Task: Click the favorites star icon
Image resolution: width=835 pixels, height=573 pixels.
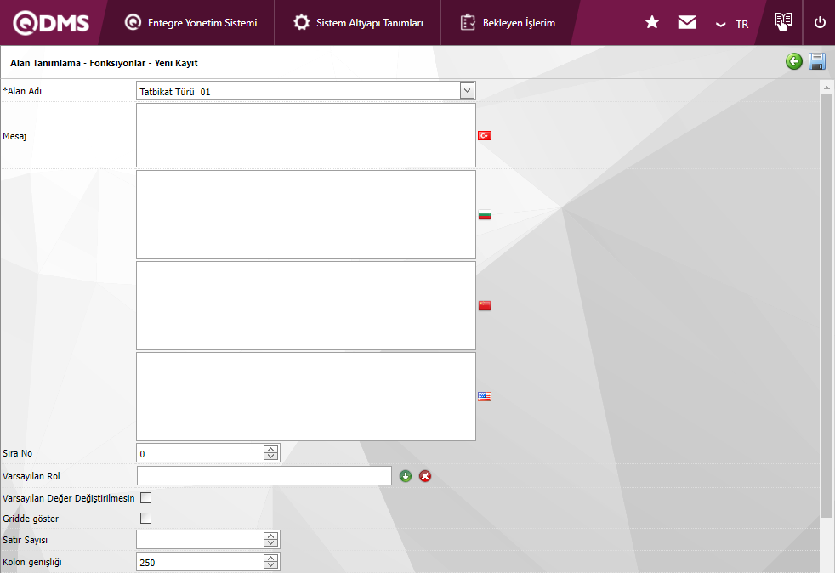Action: pyautogui.click(x=652, y=22)
